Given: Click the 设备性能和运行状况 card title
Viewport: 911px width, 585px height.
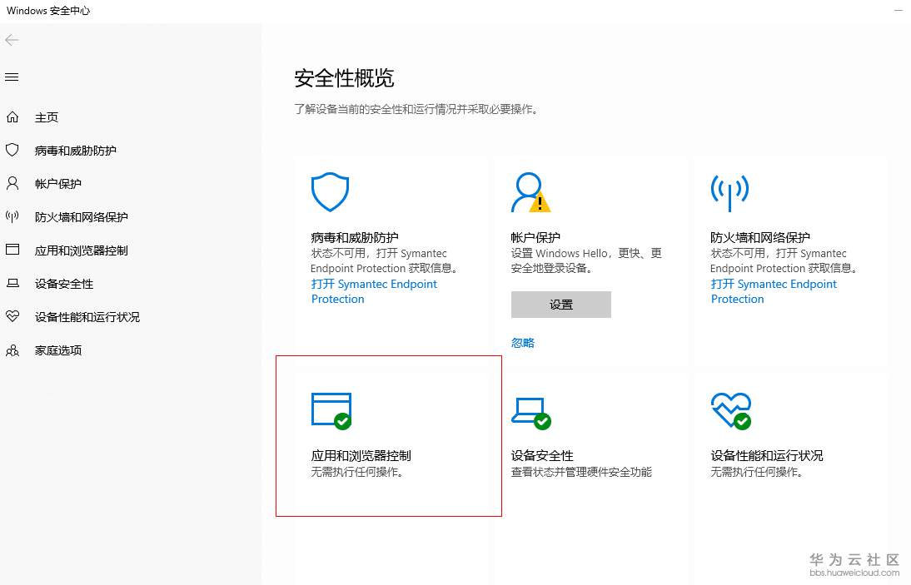Looking at the screenshot, I should (x=767, y=455).
